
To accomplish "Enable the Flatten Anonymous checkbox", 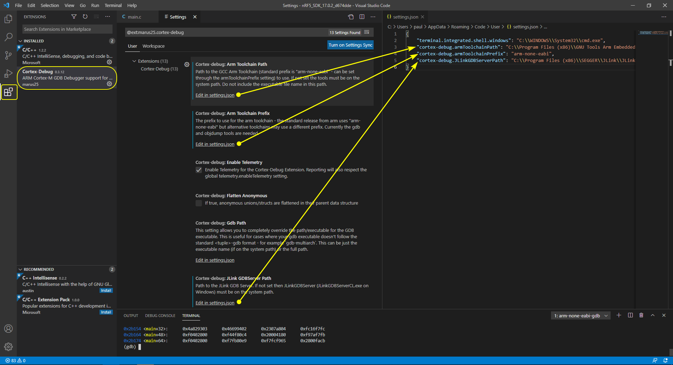I will coord(199,203).
